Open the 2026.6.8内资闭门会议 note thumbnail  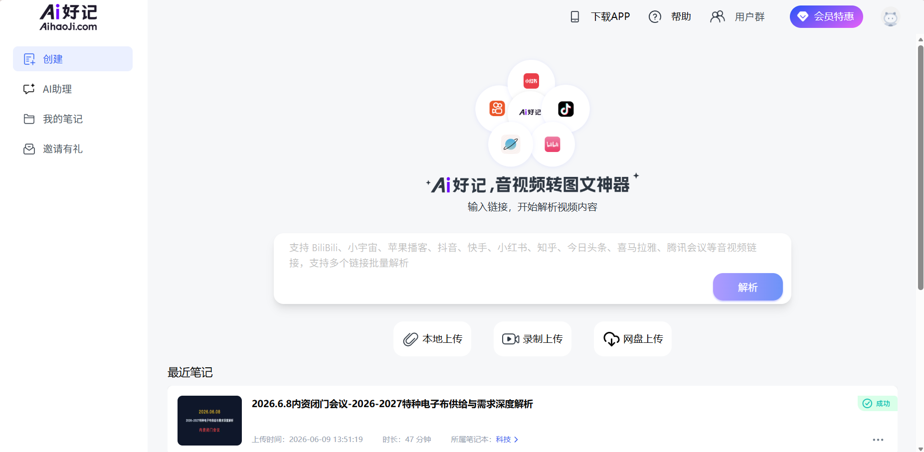[x=209, y=421]
